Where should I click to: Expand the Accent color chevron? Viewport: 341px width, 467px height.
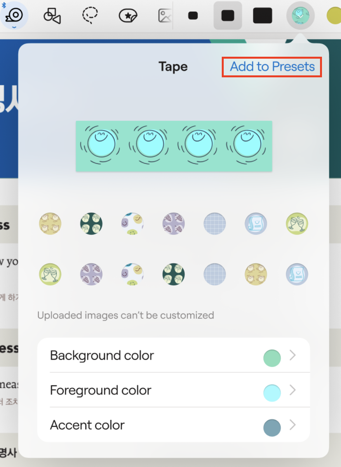[293, 425]
